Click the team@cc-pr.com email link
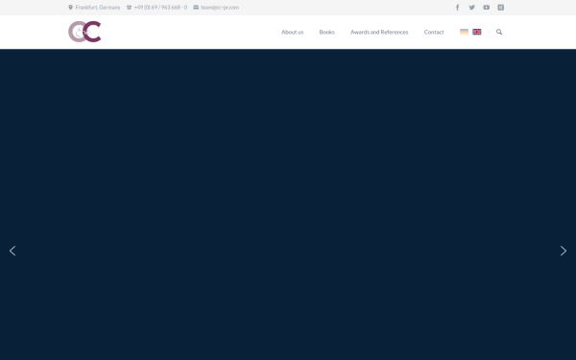 220,8
